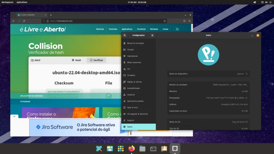Click the Pop!_OS logo in Sobre panel

[x=208, y=55]
